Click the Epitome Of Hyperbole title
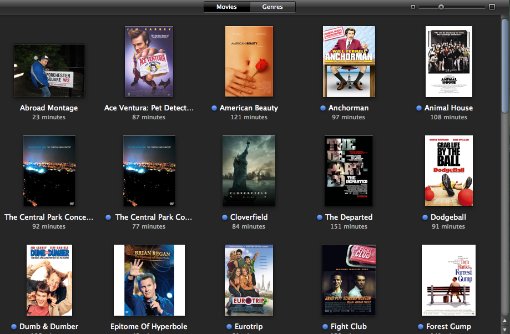Viewport: 510px width, 334px height. point(149,327)
